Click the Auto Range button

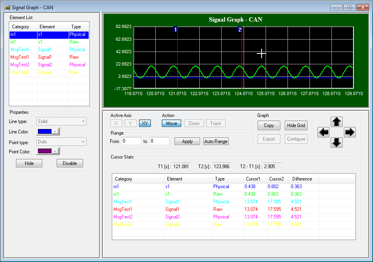click(x=216, y=141)
